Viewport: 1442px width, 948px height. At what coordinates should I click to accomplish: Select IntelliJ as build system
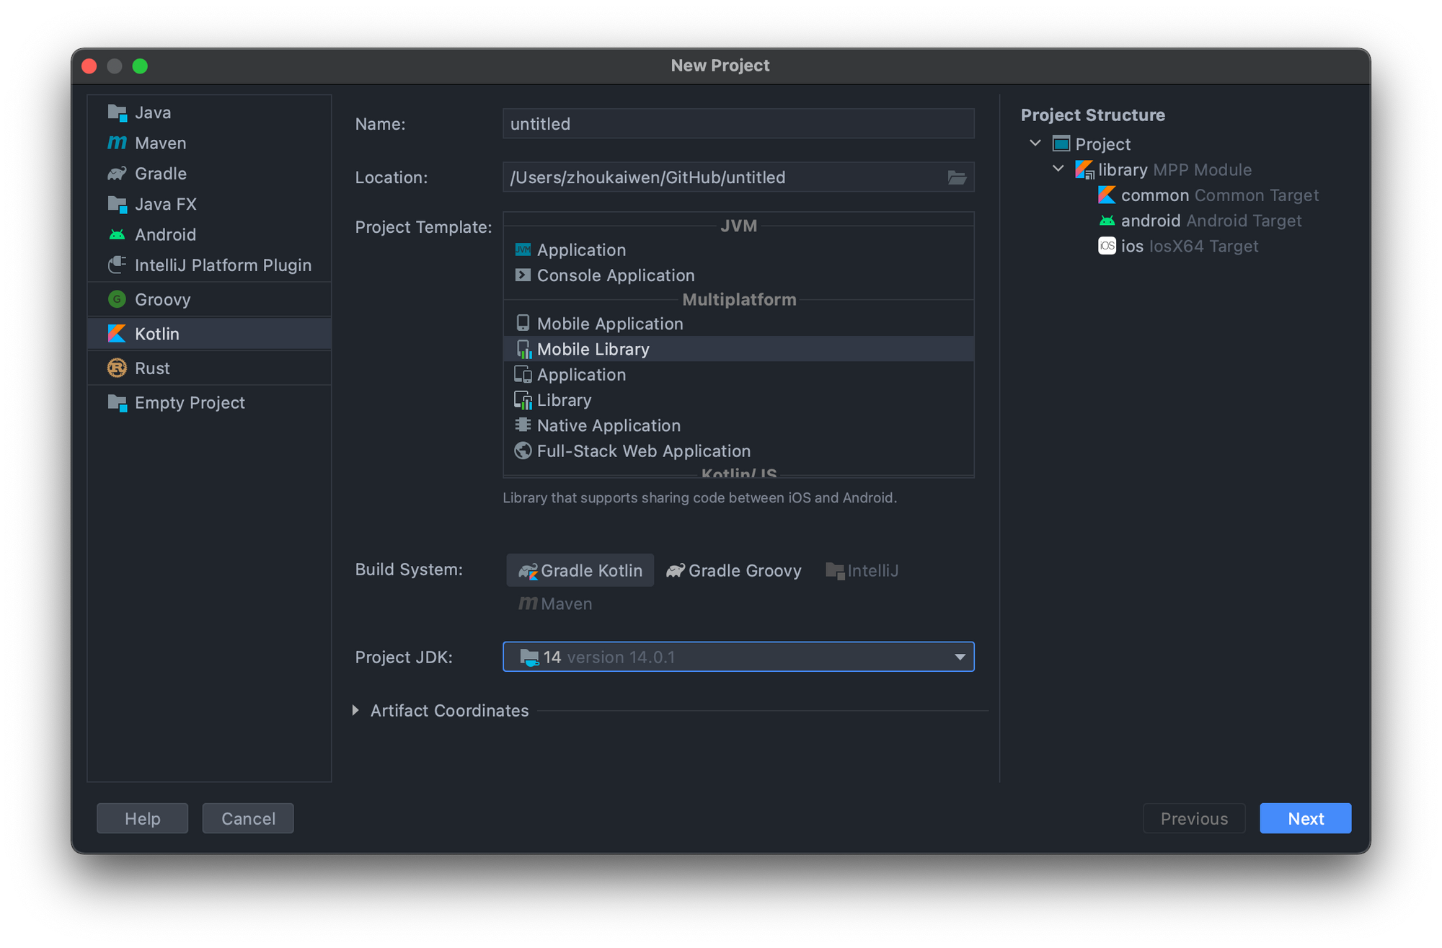coord(862,570)
